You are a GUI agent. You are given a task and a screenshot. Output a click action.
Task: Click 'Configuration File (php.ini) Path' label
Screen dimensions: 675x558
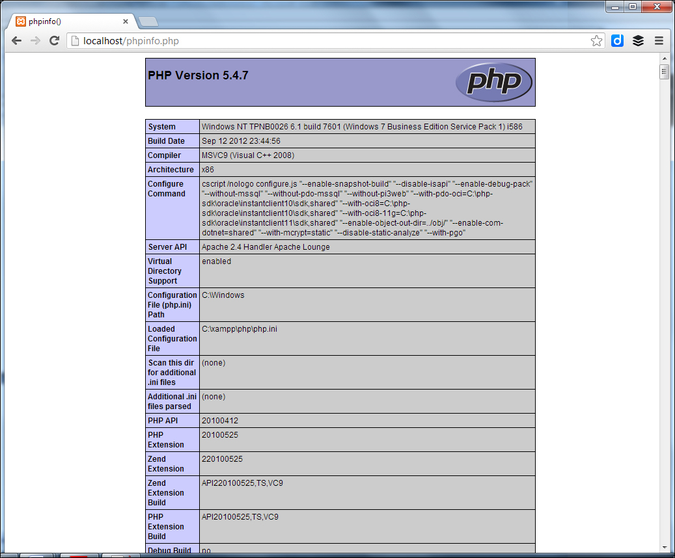pyautogui.click(x=172, y=304)
